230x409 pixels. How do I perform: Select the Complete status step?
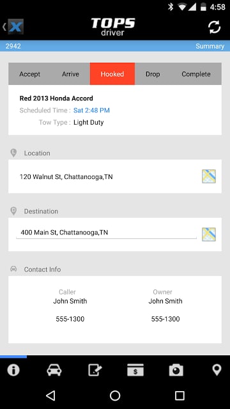196,74
